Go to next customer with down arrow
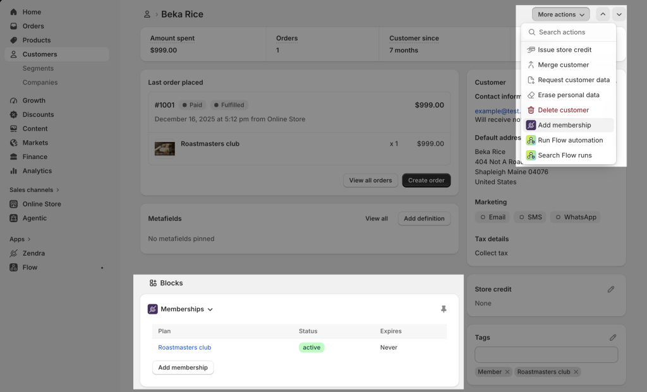This screenshot has height=392, width=647. (x=619, y=14)
